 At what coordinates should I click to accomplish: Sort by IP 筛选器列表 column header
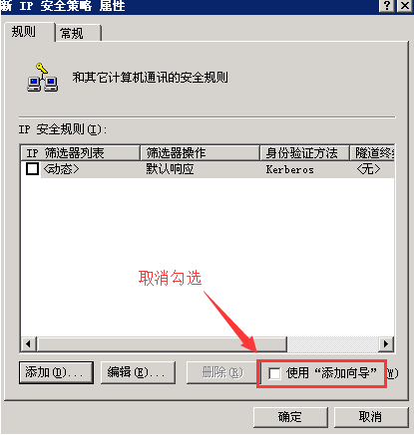point(80,153)
